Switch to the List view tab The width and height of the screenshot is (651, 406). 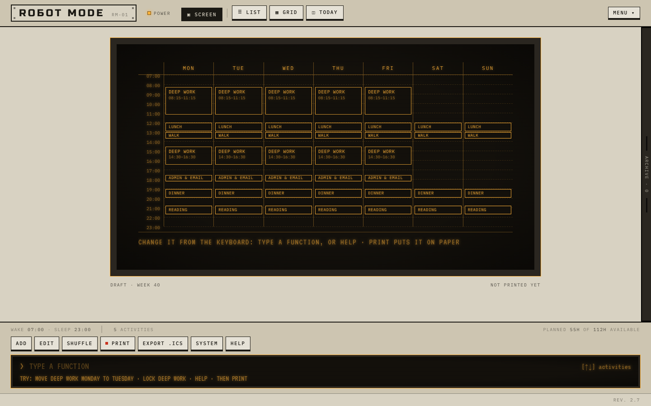pyautogui.click(x=249, y=13)
